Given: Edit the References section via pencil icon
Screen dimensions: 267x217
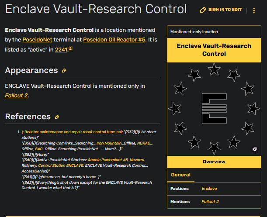Looking at the screenshot, I should coord(57,117).
